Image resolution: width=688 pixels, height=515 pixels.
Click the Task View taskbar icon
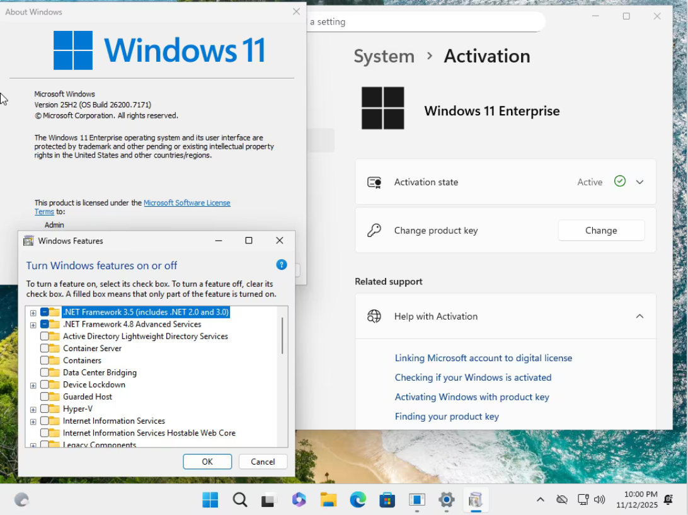(269, 500)
